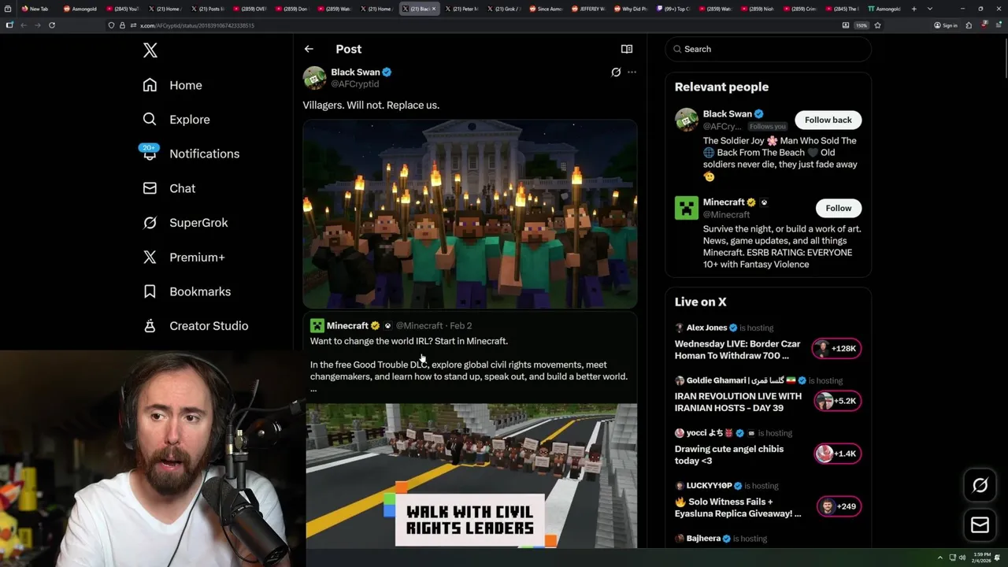
Task: Switch to the (2845) YouTube tab
Action: pyautogui.click(x=123, y=9)
